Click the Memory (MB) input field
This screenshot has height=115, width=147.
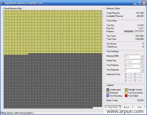click(133, 57)
